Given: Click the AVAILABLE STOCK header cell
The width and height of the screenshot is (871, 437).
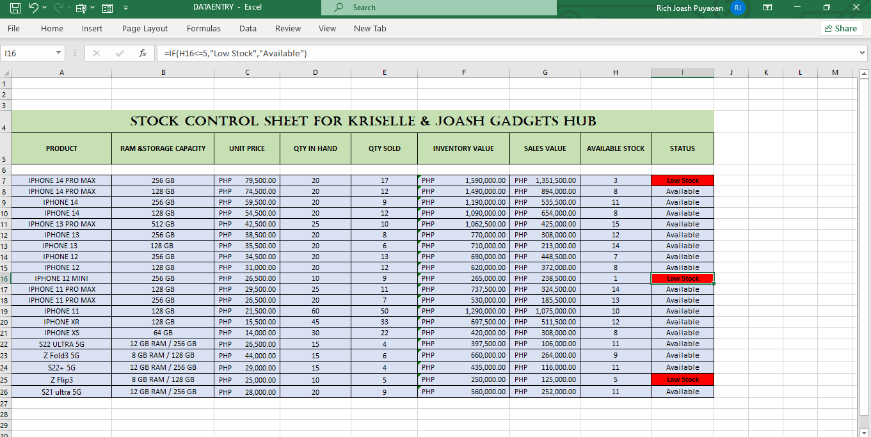Looking at the screenshot, I should point(616,148).
